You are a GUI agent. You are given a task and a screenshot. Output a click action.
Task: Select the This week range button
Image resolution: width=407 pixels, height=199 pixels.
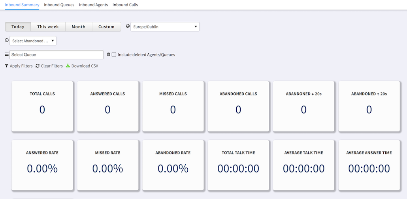(48, 27)
